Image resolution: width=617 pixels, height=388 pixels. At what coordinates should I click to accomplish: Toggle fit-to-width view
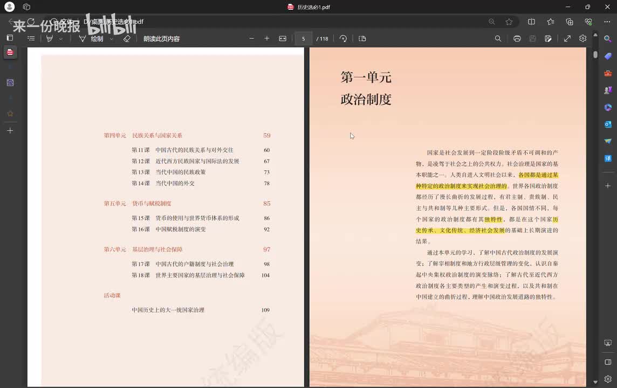pyautogui.click(x=283, y=38)
